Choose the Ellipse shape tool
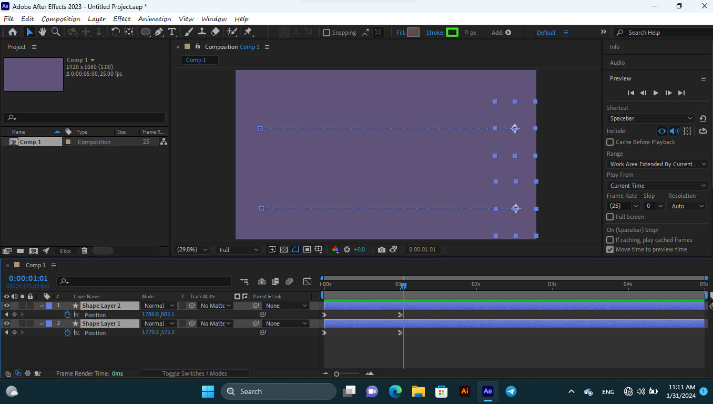The width and height of the screenshot is (713, 404). 145,32
